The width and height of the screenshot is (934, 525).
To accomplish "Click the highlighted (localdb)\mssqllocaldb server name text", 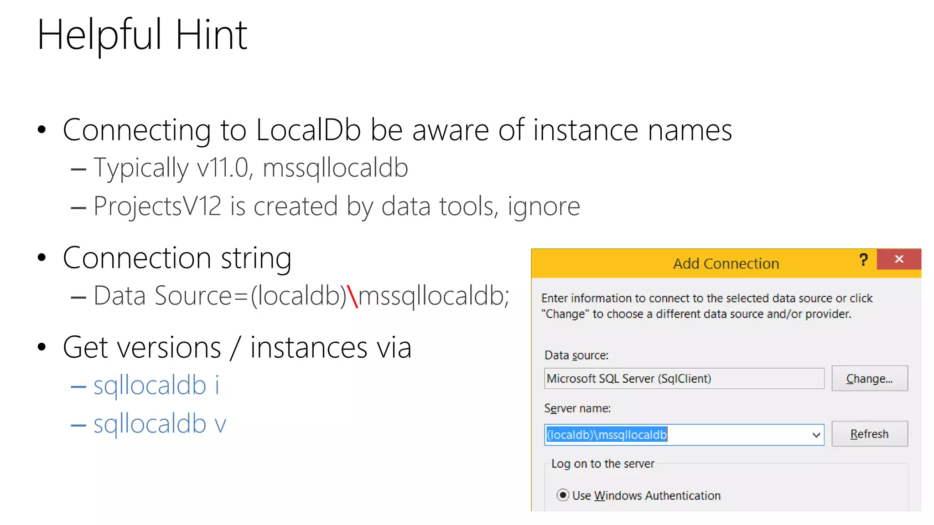I will tap(607, 435).
